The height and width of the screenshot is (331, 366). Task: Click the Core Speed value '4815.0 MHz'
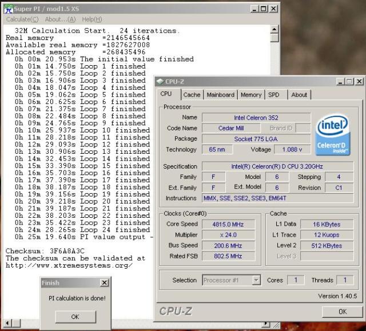coord(228,225)
